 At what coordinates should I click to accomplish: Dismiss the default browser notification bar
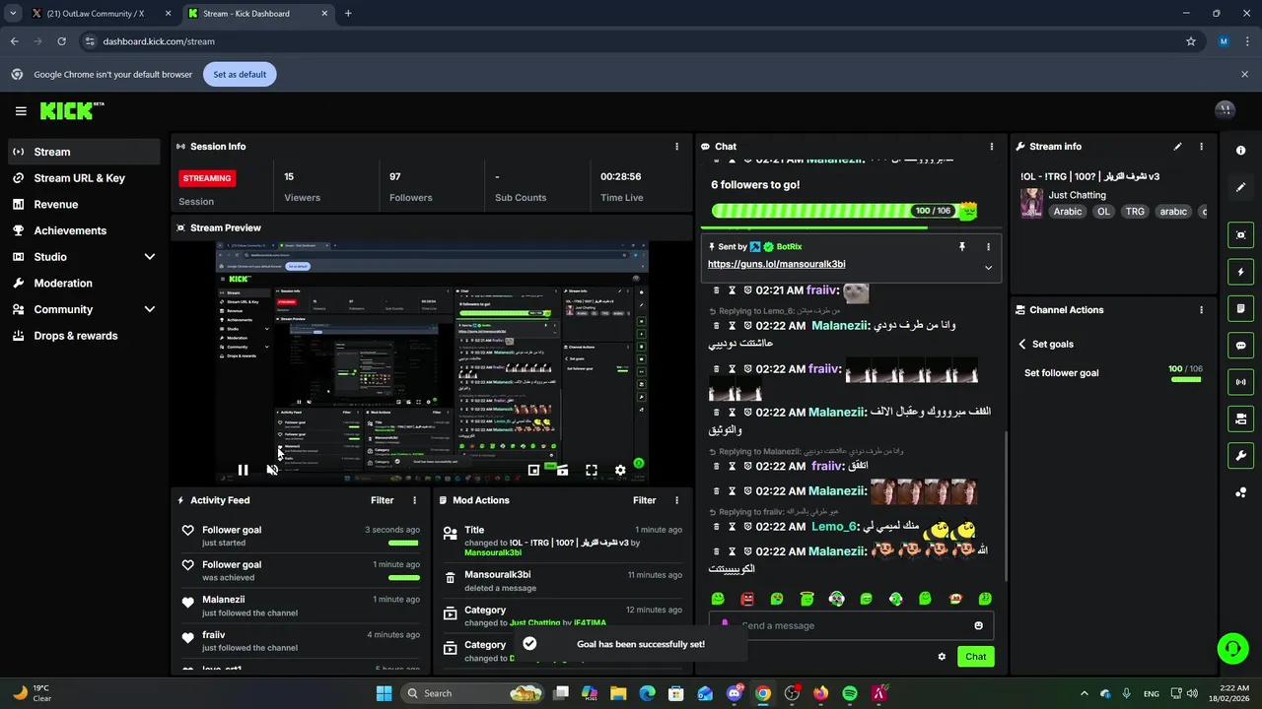(1244, 74)
